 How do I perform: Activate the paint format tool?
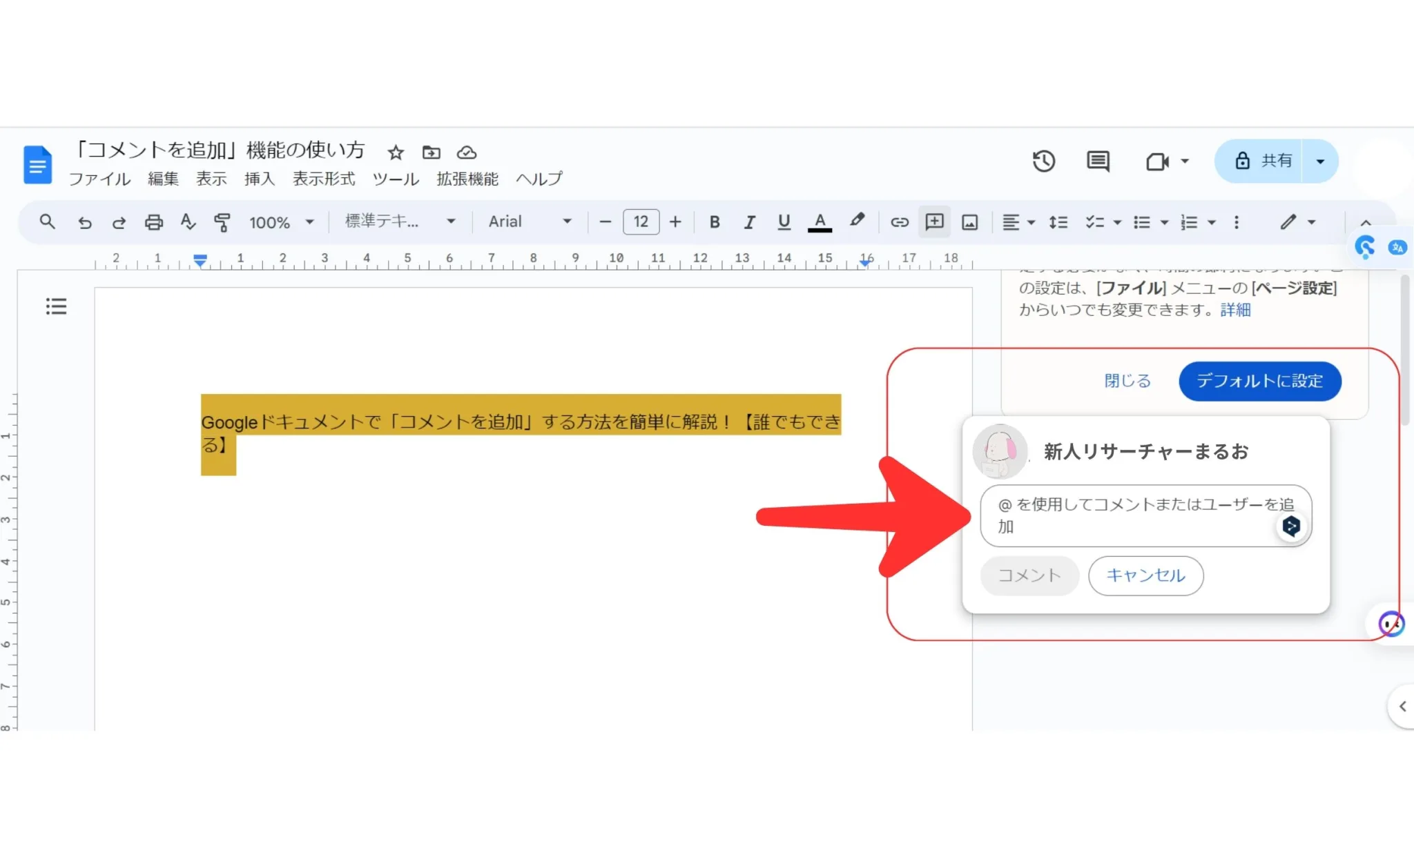coord(222,222)
